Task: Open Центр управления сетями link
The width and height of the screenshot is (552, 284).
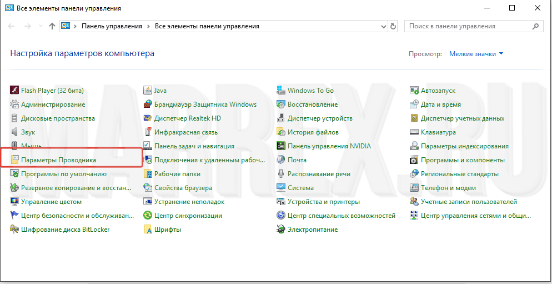Action: [475, 215]
